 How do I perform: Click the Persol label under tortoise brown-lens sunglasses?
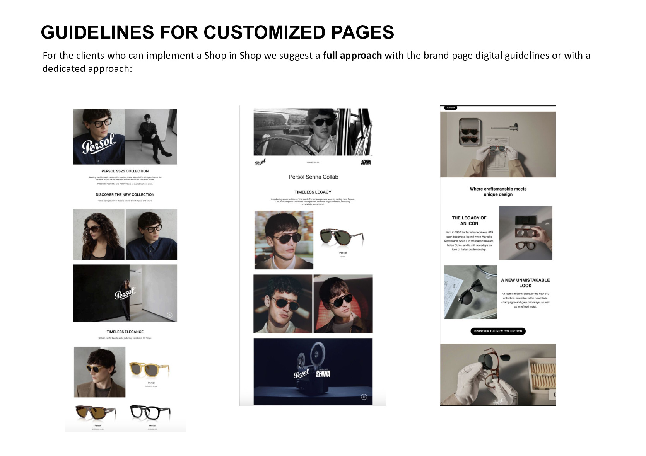click(x=97, y=426)
